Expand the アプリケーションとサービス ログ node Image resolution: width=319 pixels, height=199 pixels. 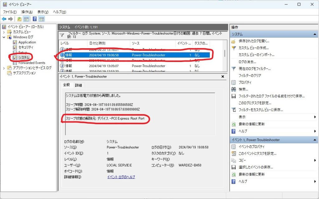click(x=4, y=68)
